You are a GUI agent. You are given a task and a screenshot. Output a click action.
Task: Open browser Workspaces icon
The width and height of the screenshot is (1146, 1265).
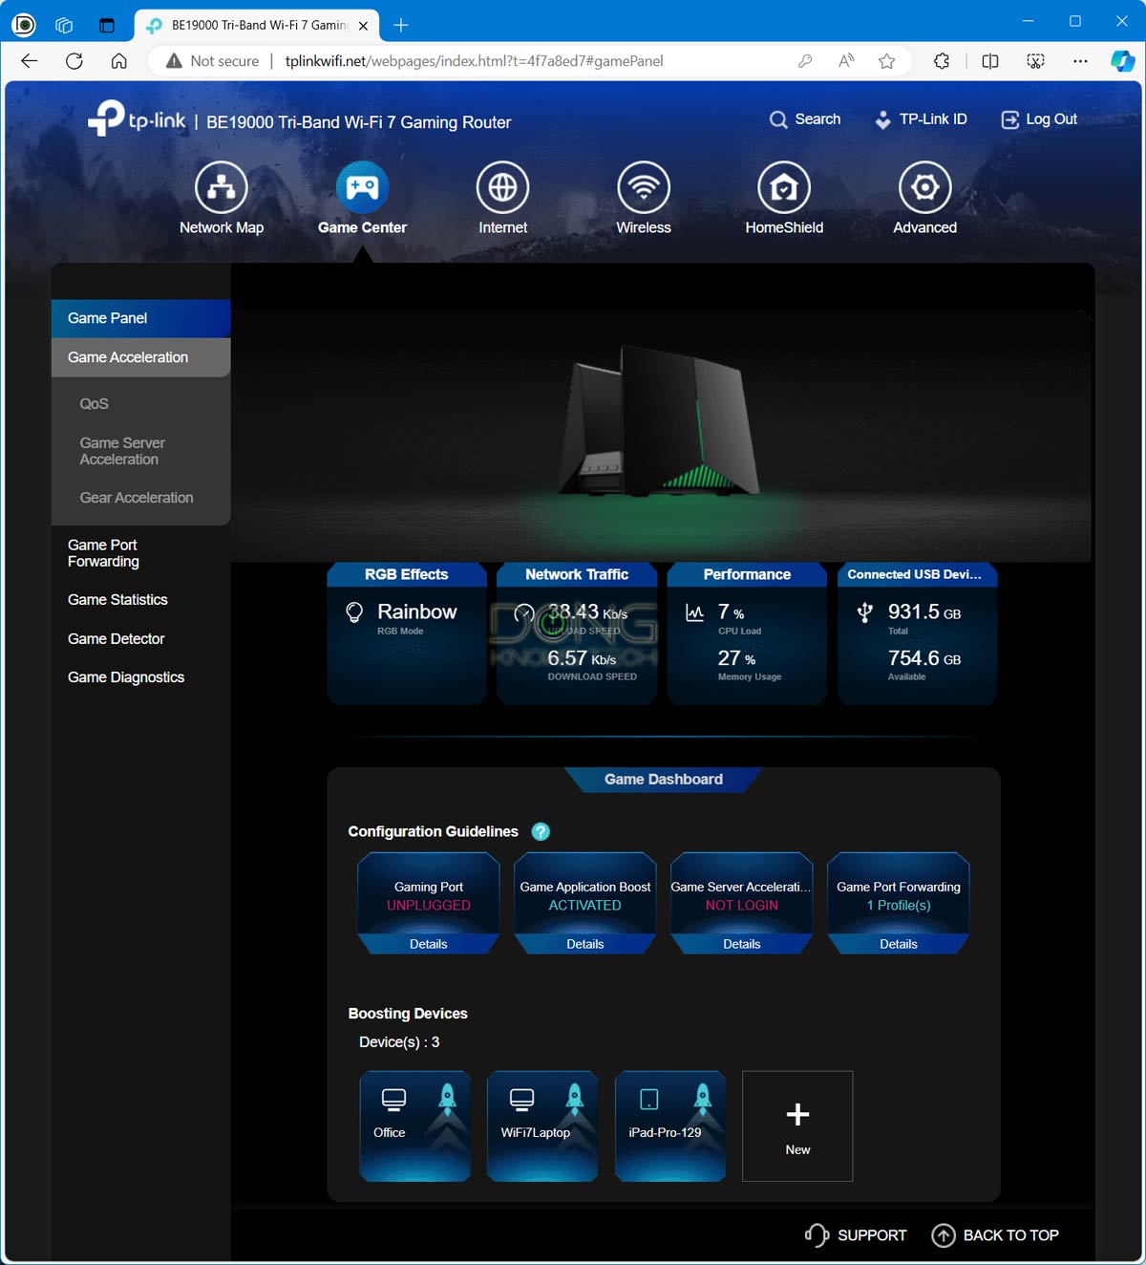click(64, 25)
